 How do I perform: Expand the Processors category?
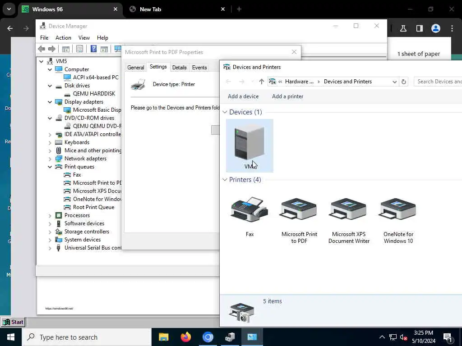tap(50, 215)
